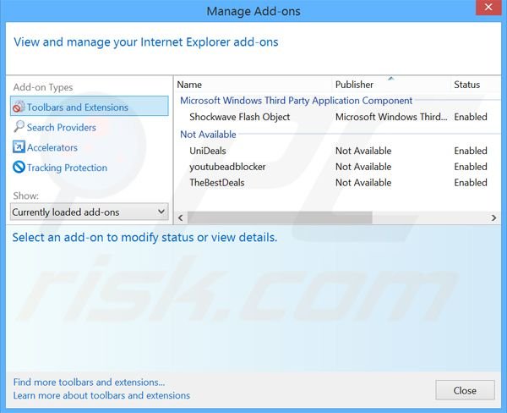Click Shockwave's Microsoft Windows Third... publisher cell
This screenshot has height=413, width=507.
click(x=391, y=117)
